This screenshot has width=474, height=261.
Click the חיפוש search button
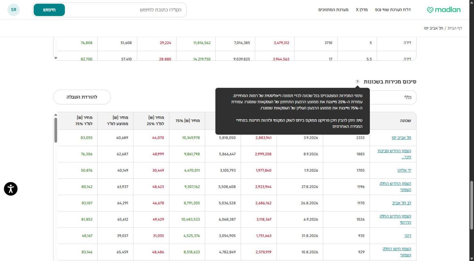click(49, 10)
